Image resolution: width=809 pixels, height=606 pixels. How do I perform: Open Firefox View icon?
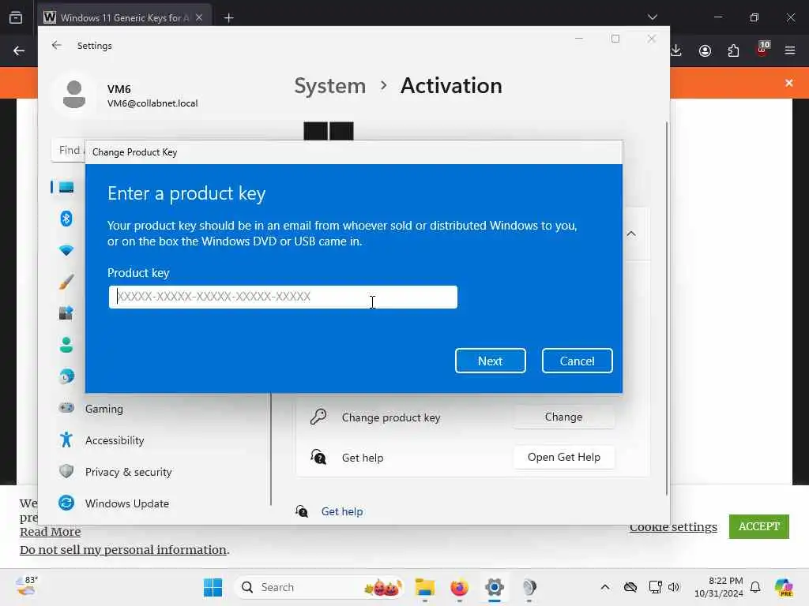(16, 17)
